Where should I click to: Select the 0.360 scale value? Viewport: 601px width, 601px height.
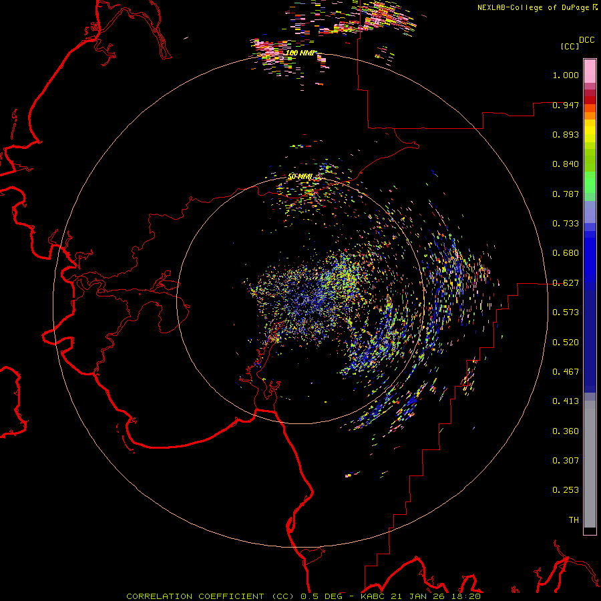566,431
